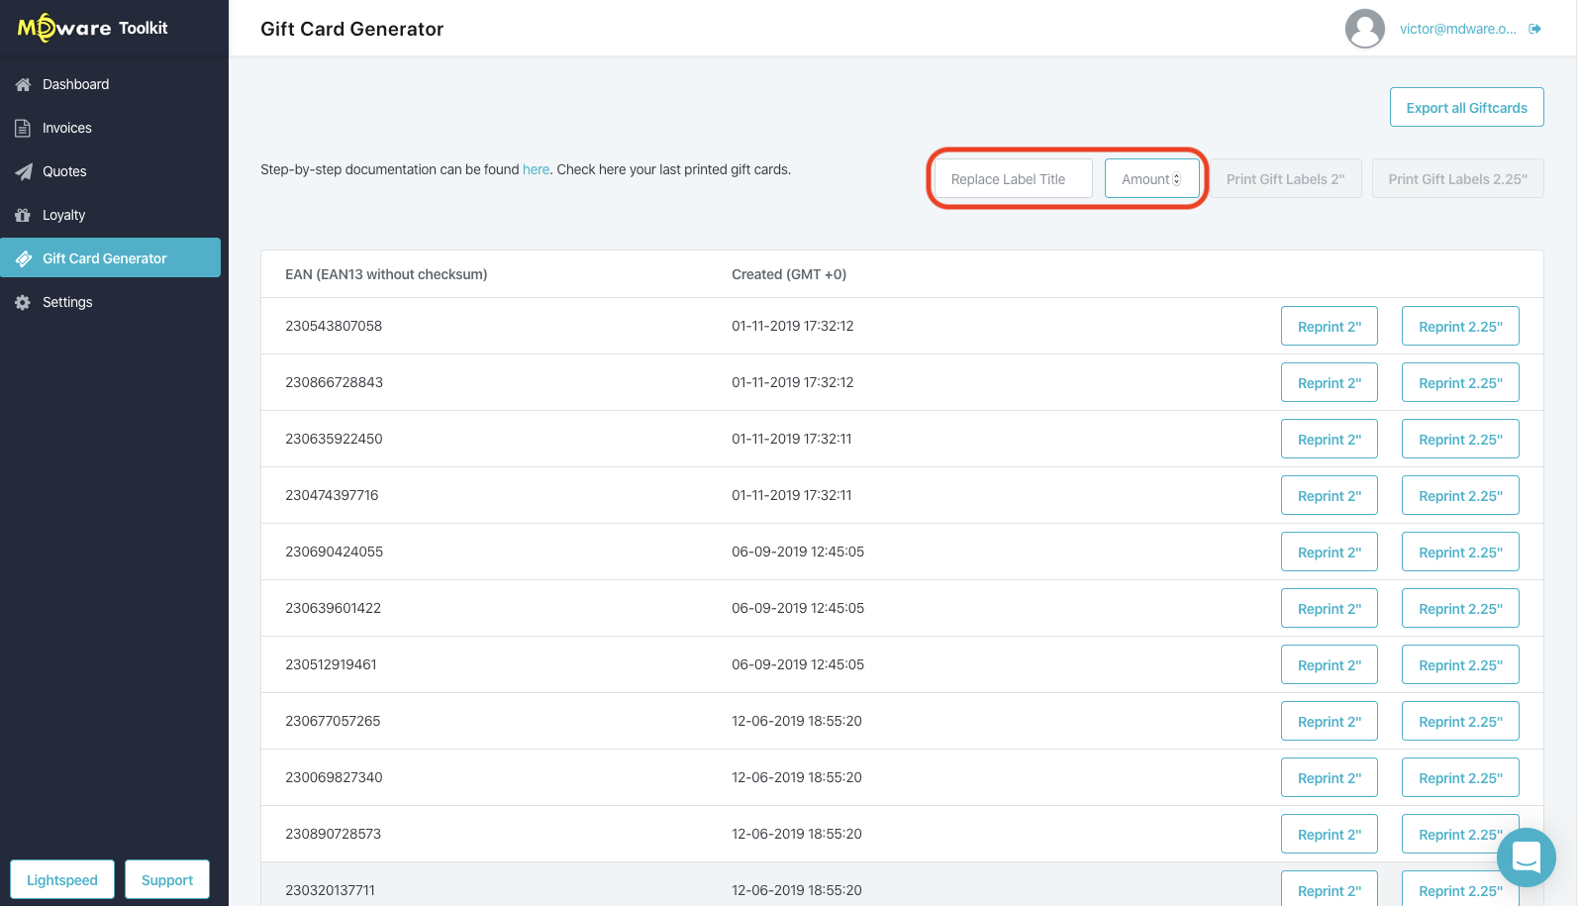The height and width of the screenshot is (906, 1578).
Task: Reprint 2" for EAN 230690424055
Action: (x=1330, y=552)
